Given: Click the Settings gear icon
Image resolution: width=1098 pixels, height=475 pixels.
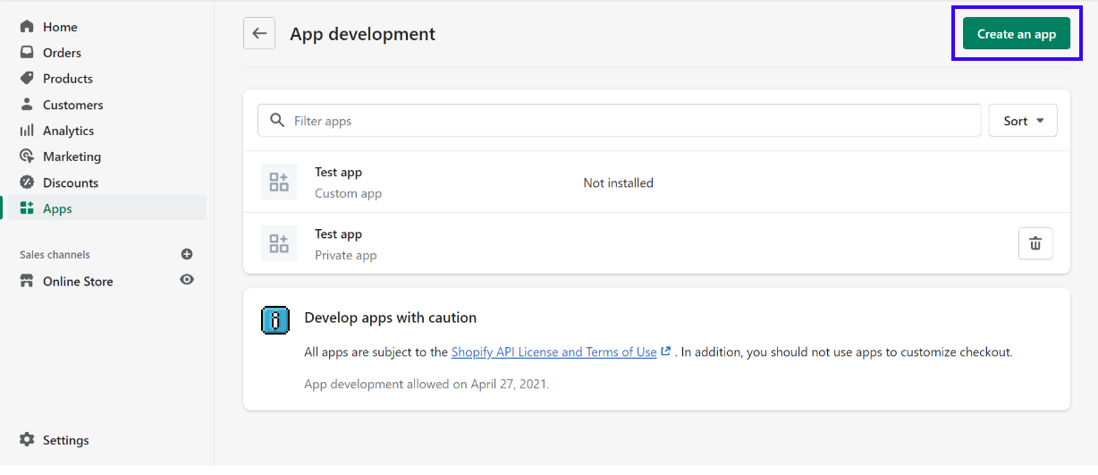Looking at the screenshot, I should (27, 440).
